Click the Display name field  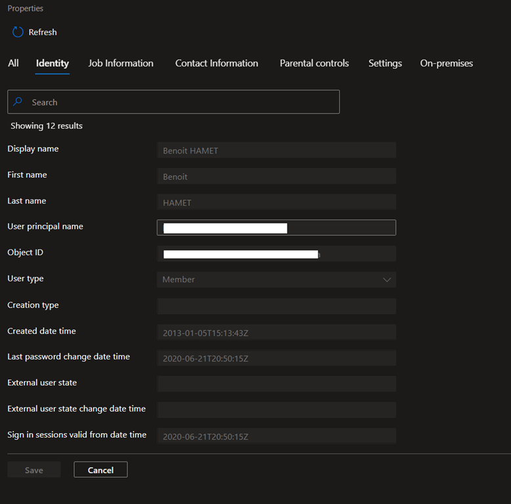coord(276,150)
